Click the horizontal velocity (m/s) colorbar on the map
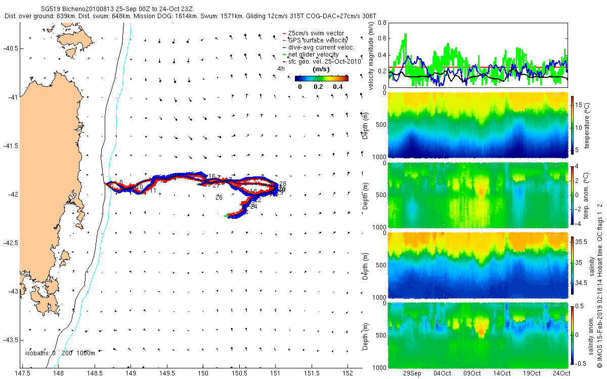 coord(322,78)
